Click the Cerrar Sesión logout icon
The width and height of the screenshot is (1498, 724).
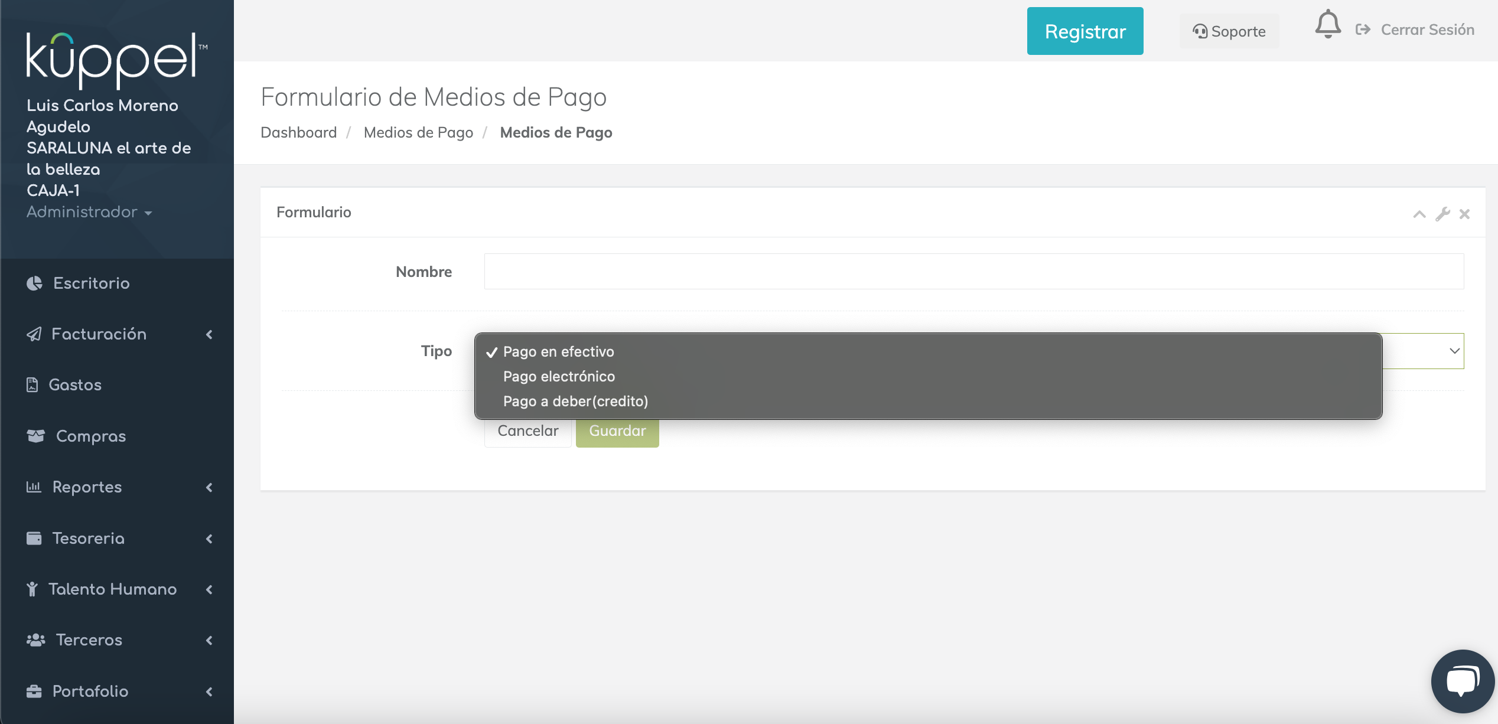coord(1363,30)
